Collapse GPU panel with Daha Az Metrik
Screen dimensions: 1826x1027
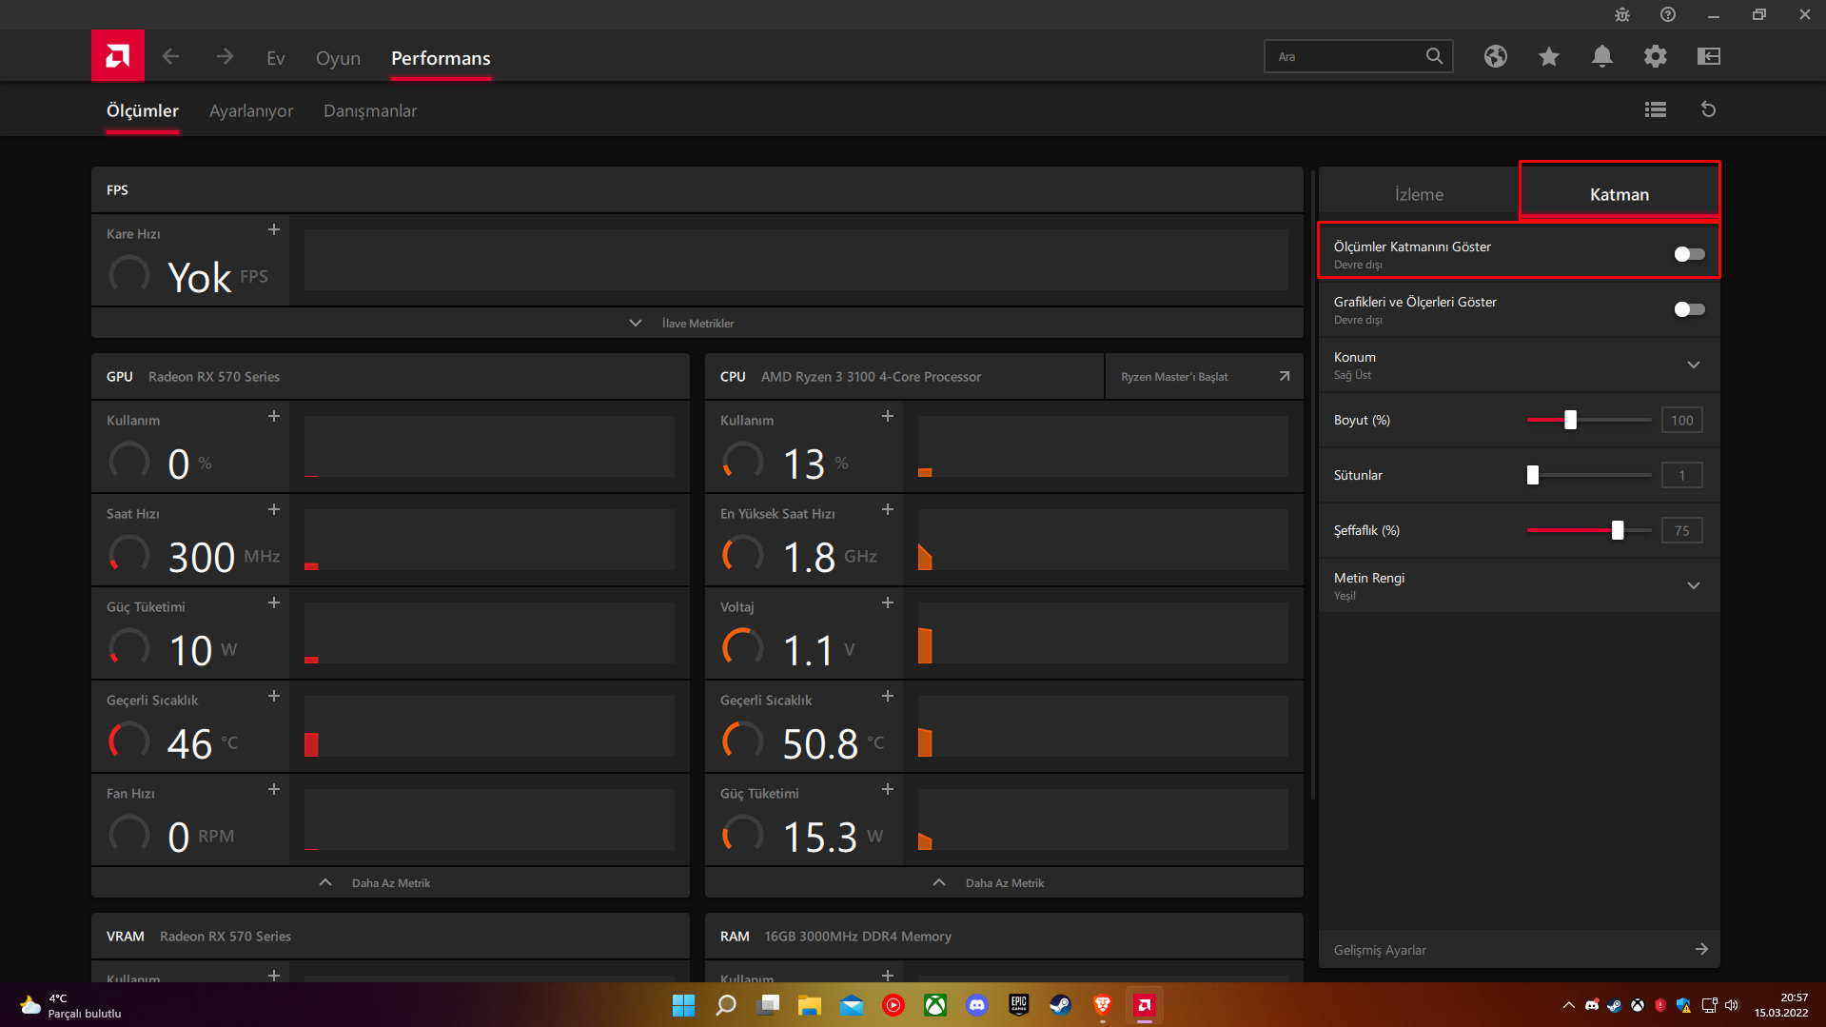[390, 882]
